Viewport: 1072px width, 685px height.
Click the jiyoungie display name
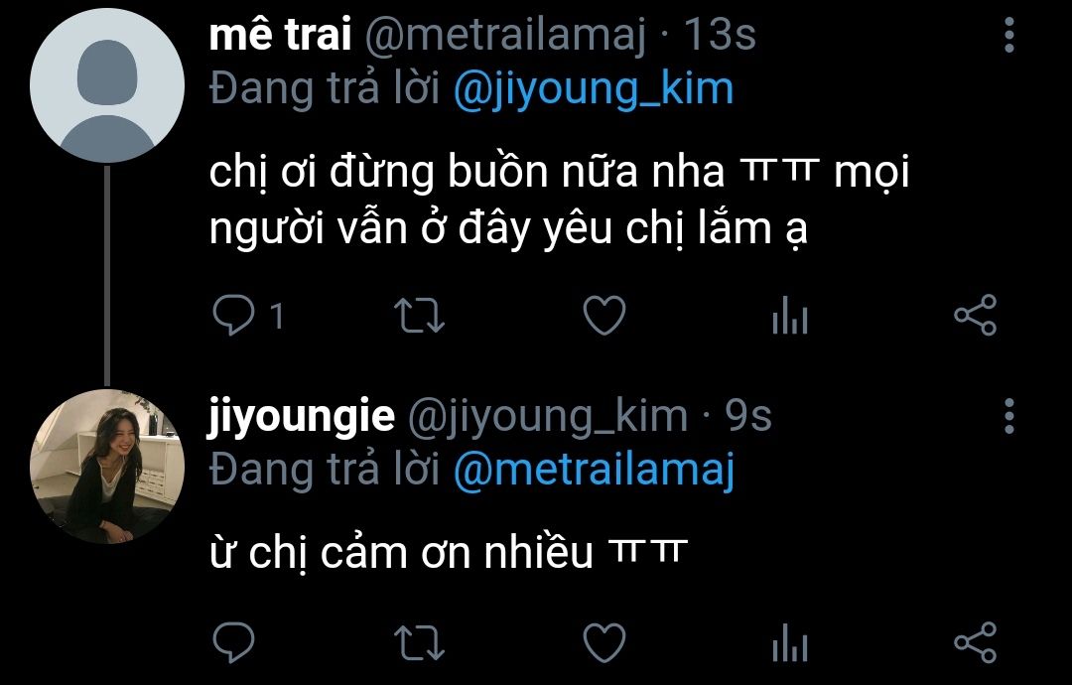[x=302, y=416]
